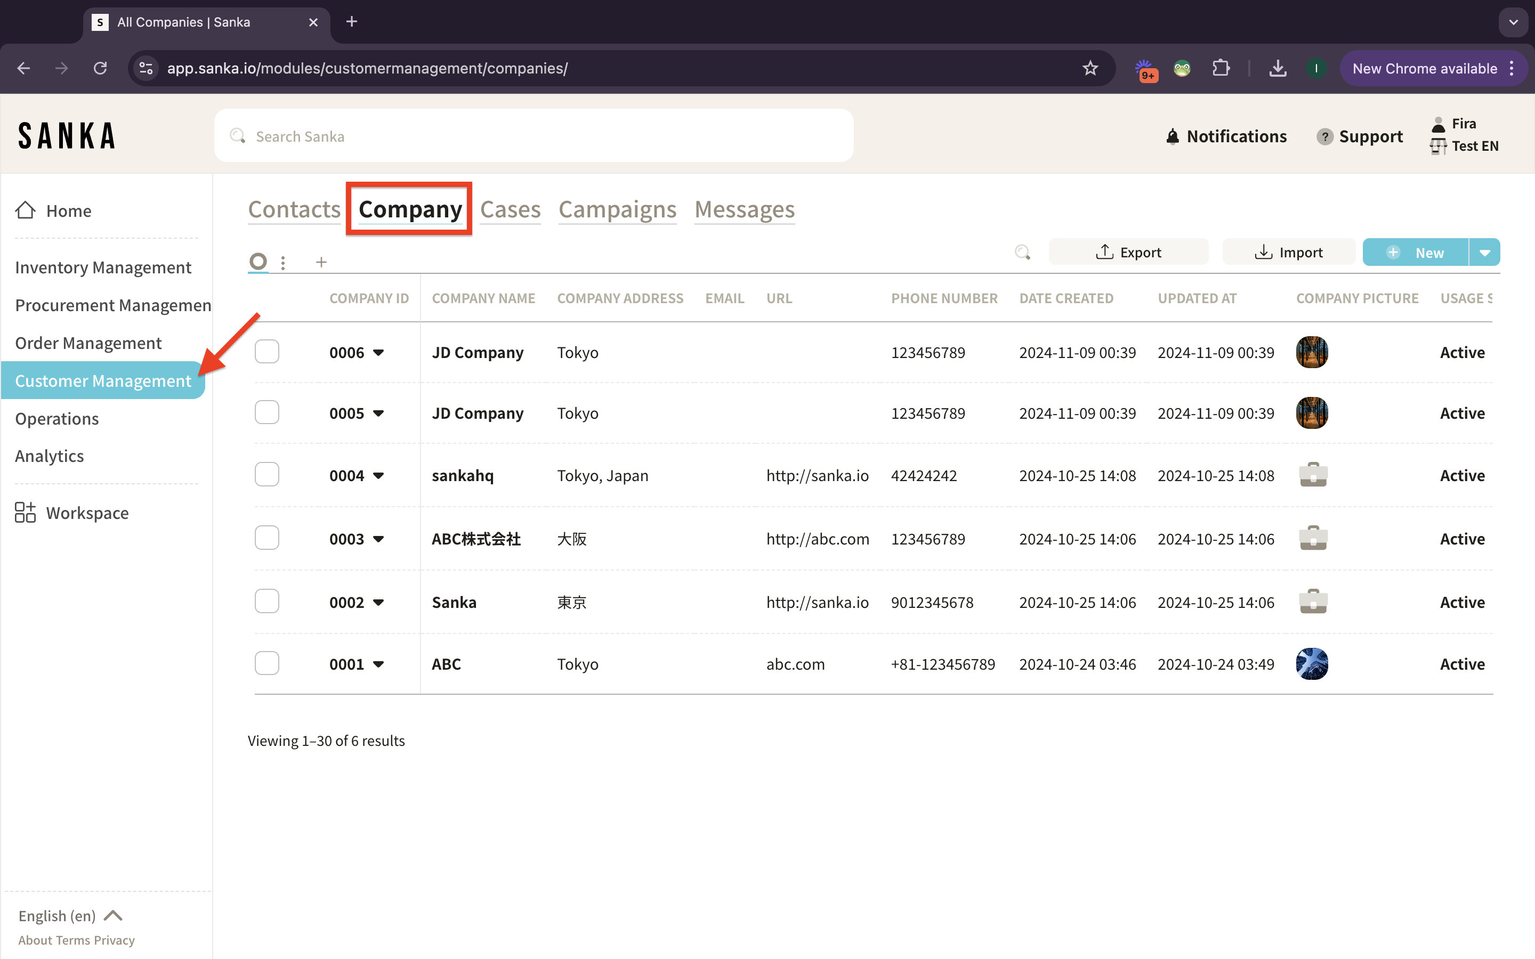Viewport: 1535px width, 959px height.
Task: Go back in browser history
Action: [23, 68]
